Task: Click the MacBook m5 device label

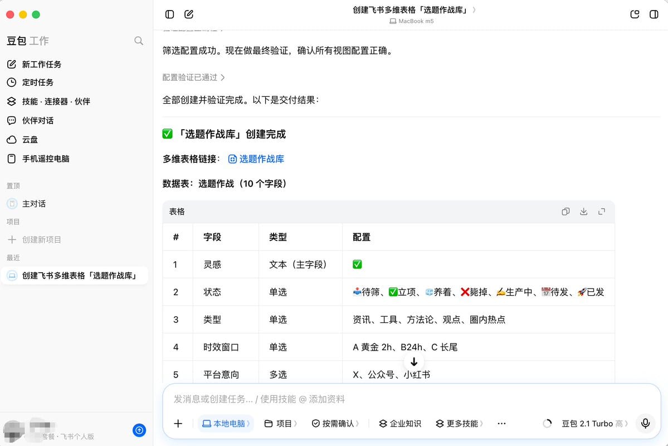Action: tap(412, 21)
